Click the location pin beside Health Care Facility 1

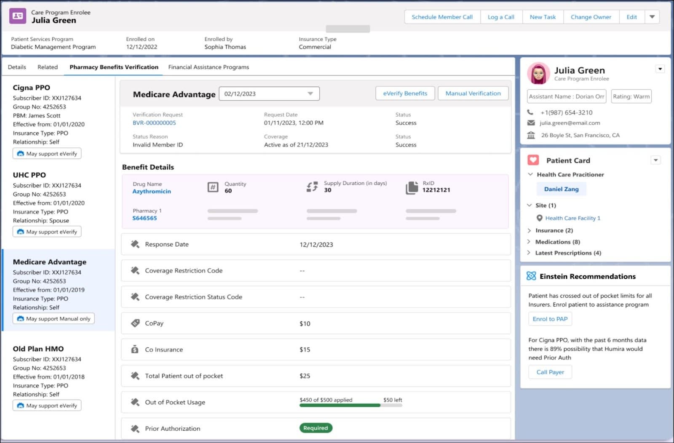pyautogui.click(x=540, y=218)
